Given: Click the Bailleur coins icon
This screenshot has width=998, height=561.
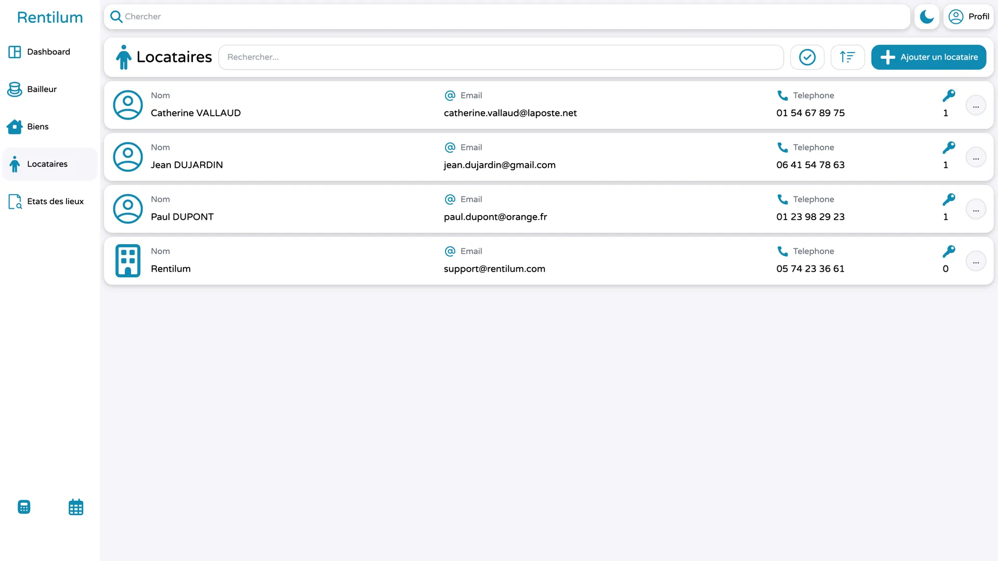Looking at the screenshot, I should coord(15,89).
